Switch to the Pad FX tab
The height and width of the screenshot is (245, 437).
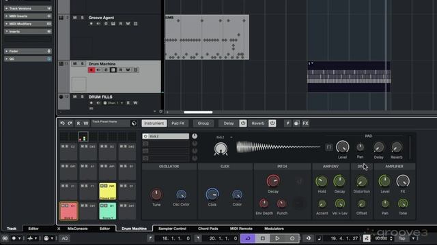(x=178, y=123)
